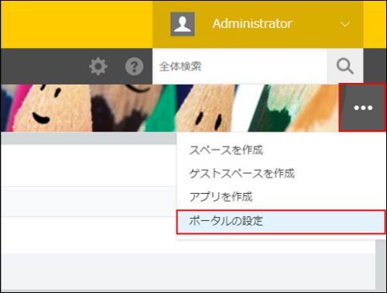The image size is (387, 293).
Task: Click the pencil faces cover image
Action: [x=170, y=108]
